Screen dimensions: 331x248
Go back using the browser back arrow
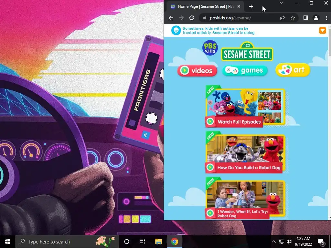click(x=171, y=18)
